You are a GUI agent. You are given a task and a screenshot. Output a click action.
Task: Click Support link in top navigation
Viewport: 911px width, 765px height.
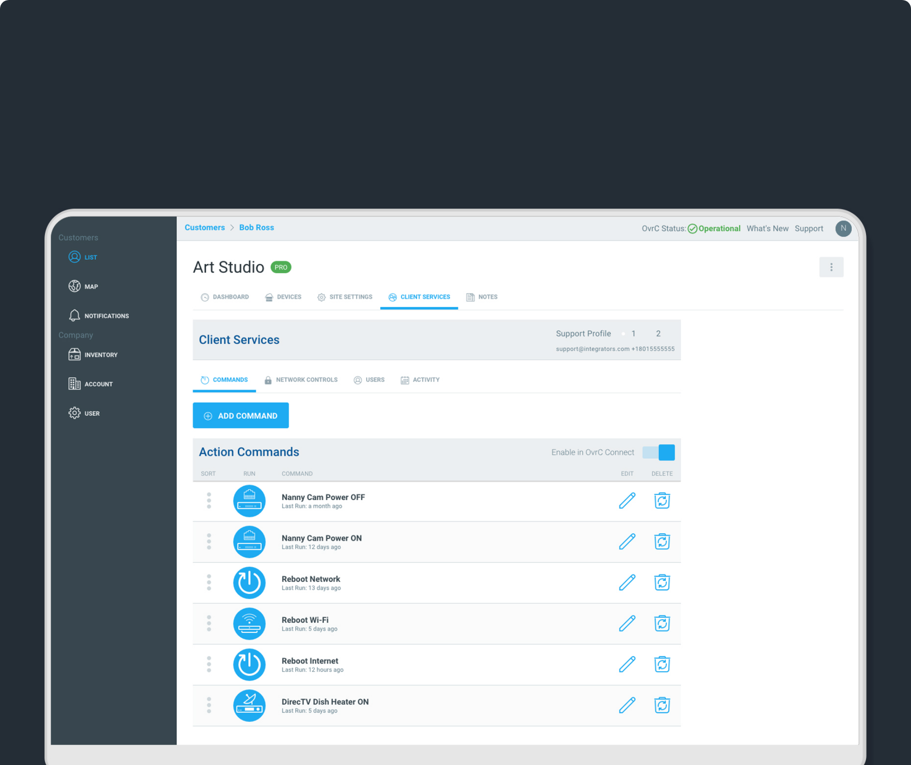click(809, 228)
